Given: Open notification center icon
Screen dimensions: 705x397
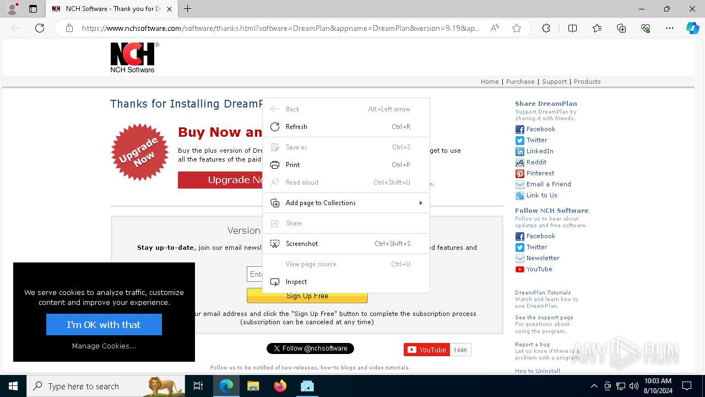Looking at the screenshot, I should [x=687, y=386].
